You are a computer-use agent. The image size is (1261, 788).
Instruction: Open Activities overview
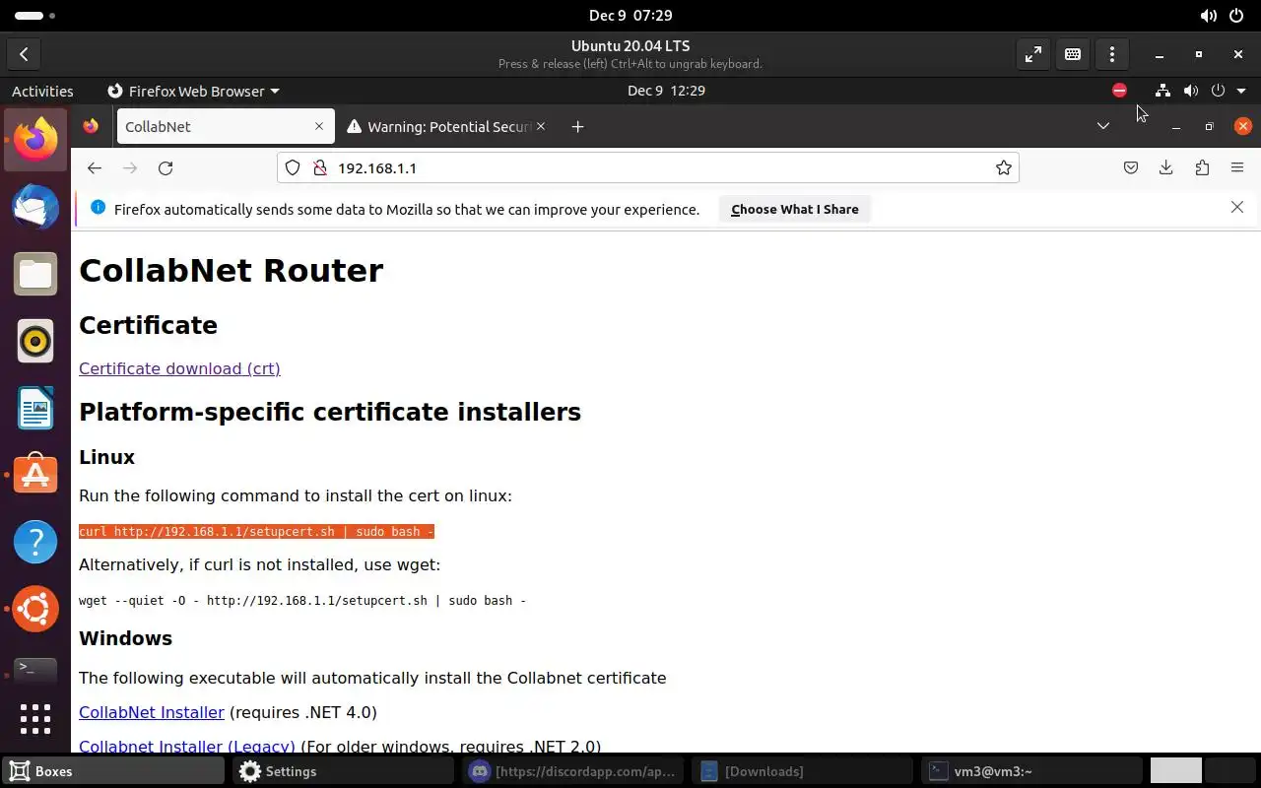pos(42,91)
